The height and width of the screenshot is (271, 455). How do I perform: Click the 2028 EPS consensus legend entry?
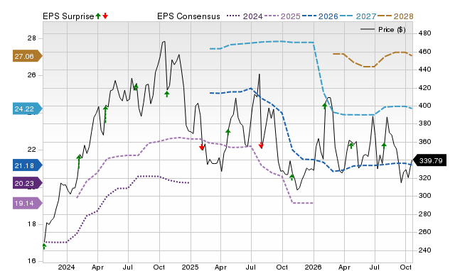tap(395, 16)
